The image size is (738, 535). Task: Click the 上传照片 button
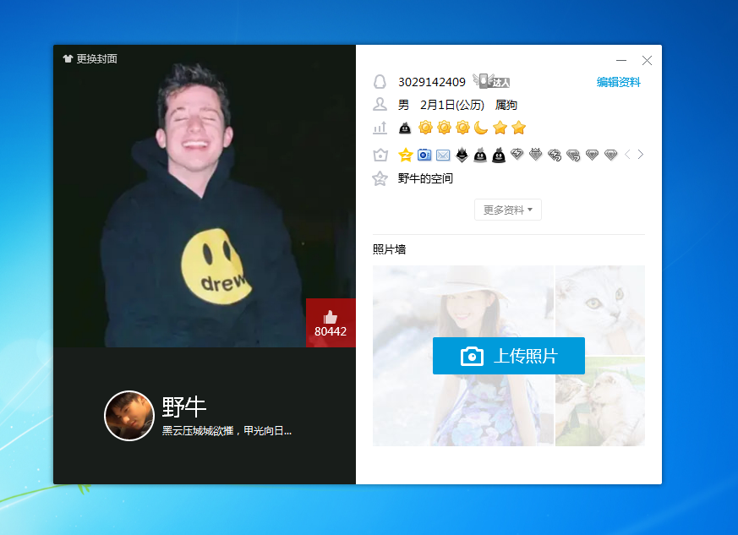[x=509, y=356]
